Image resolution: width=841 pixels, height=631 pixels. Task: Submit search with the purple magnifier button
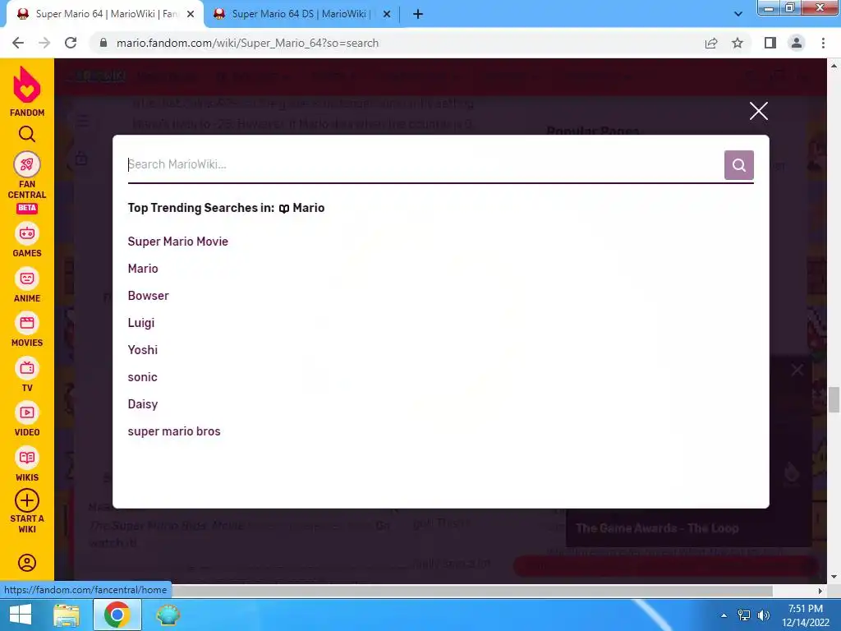click(738, 164)
